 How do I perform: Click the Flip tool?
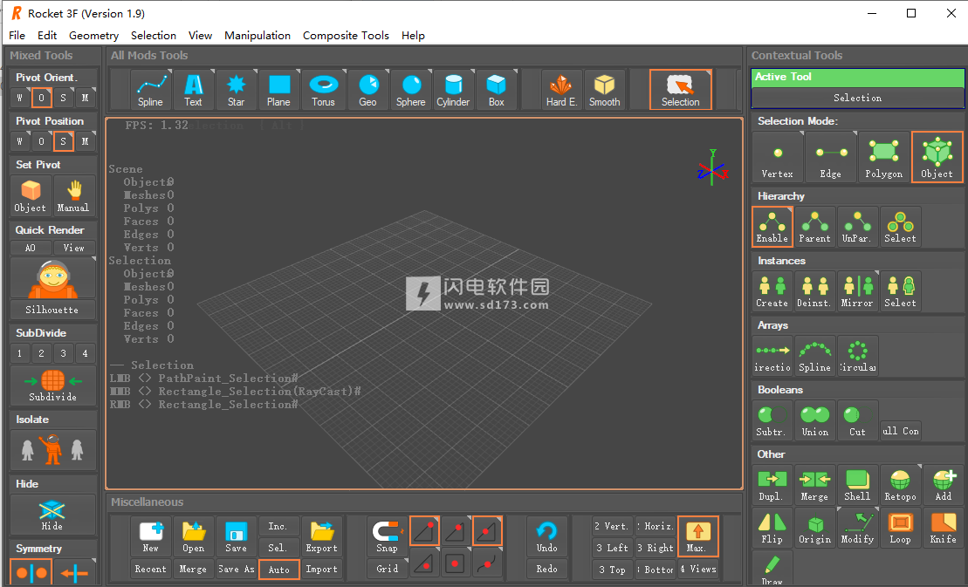(x=772, y=527)
